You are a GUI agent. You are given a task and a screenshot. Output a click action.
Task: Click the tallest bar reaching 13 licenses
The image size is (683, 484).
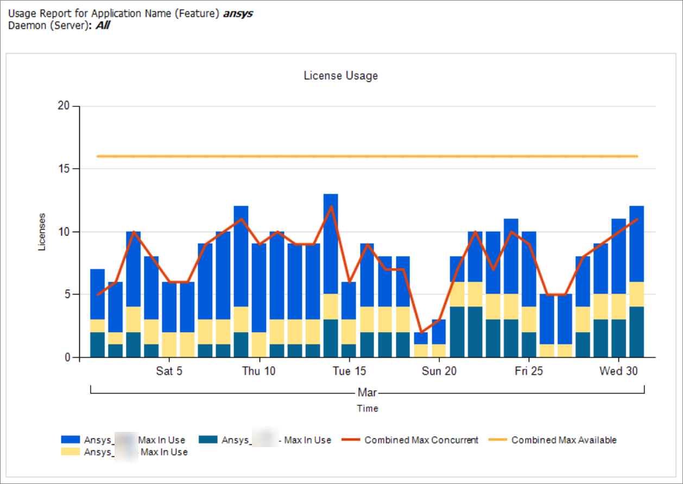click(x=331, y=244)
